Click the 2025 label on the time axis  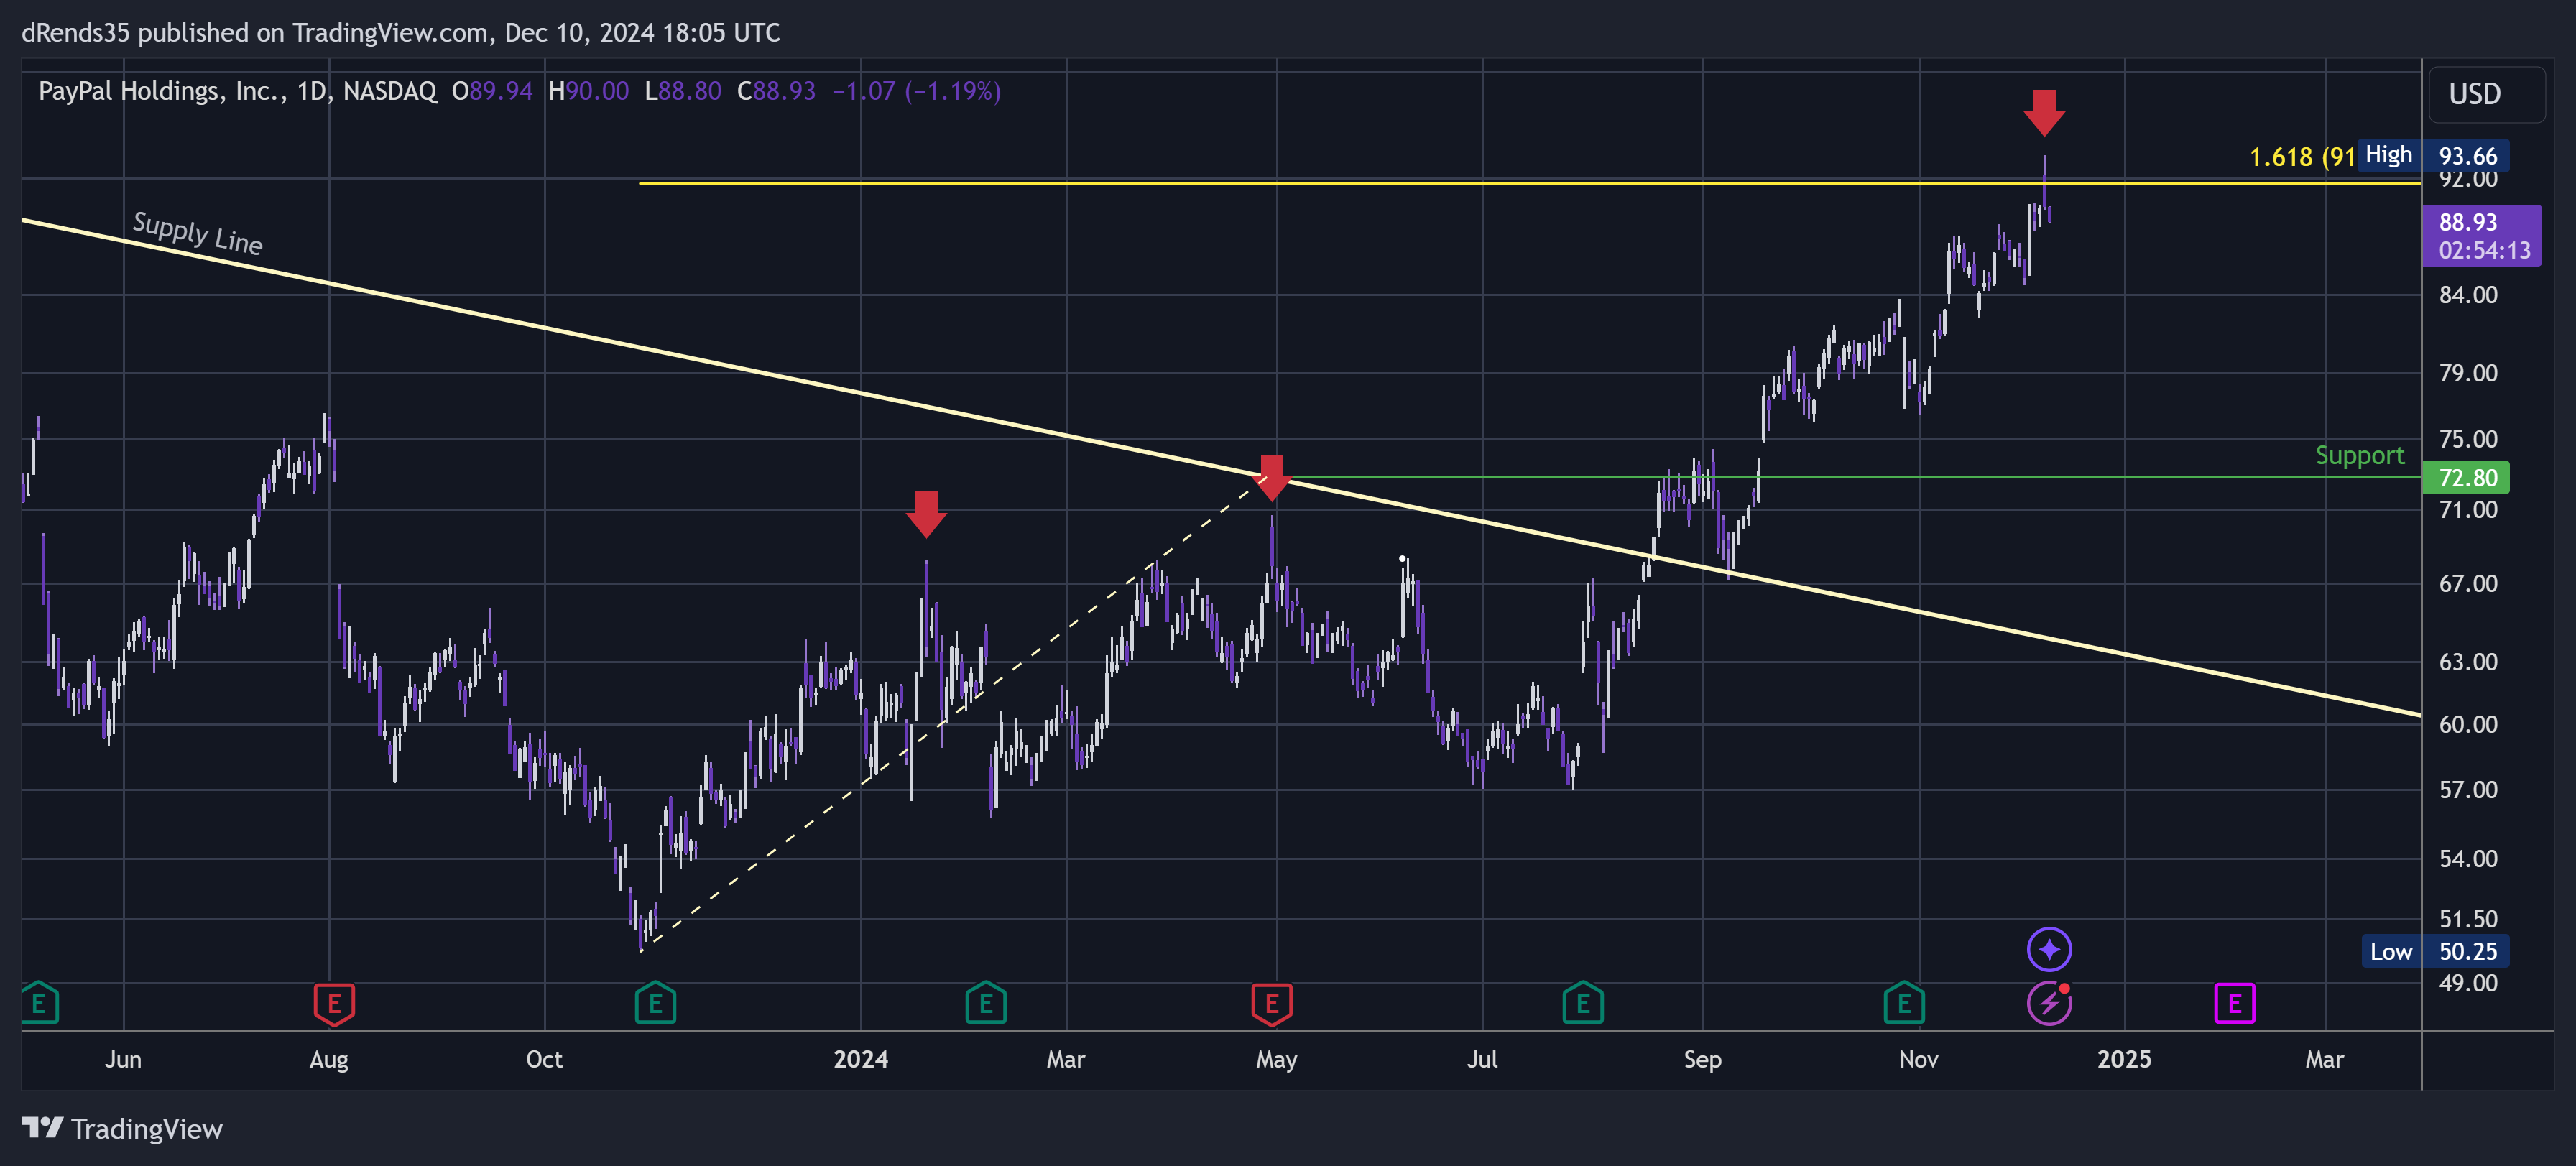(2123, 1059)
